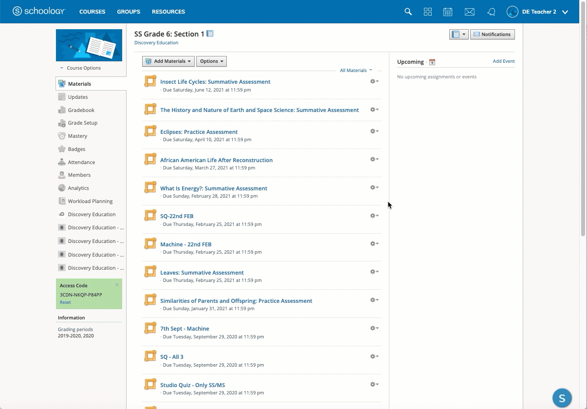Go to the COURSES menu

click(92, 12)
